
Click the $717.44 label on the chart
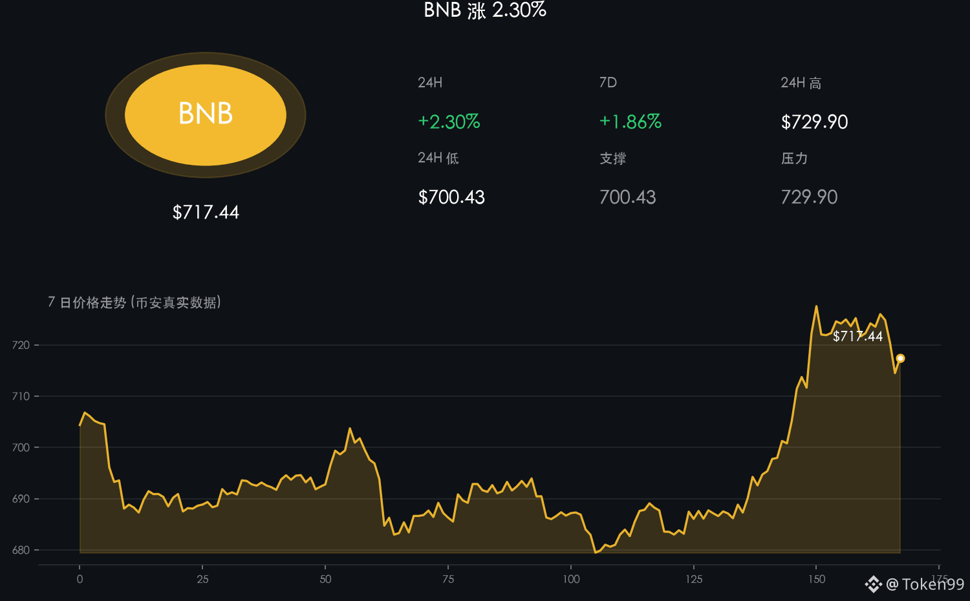coord(857,336)
